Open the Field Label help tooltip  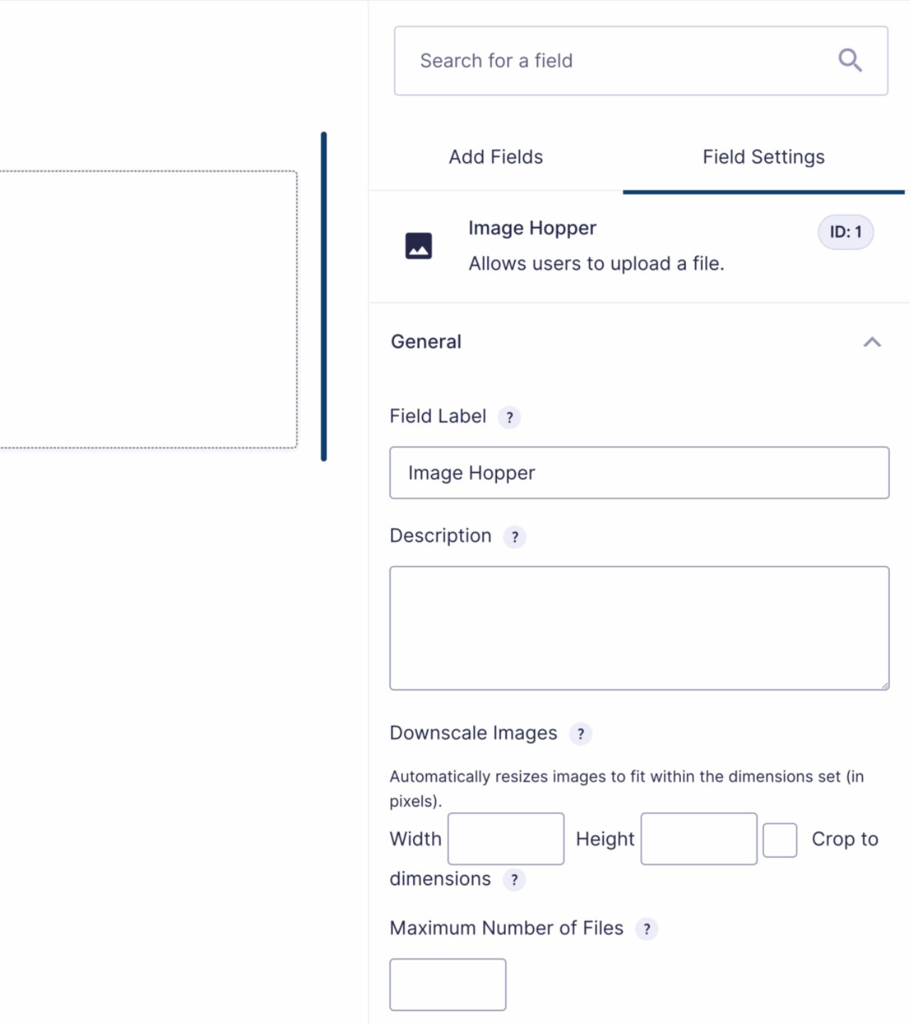point(510,418)
